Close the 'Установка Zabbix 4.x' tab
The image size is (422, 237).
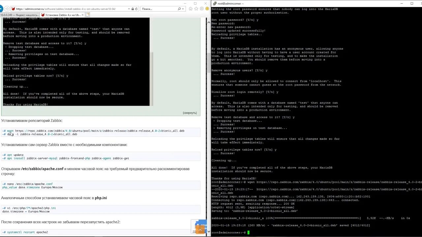click(x=83, y=15)
